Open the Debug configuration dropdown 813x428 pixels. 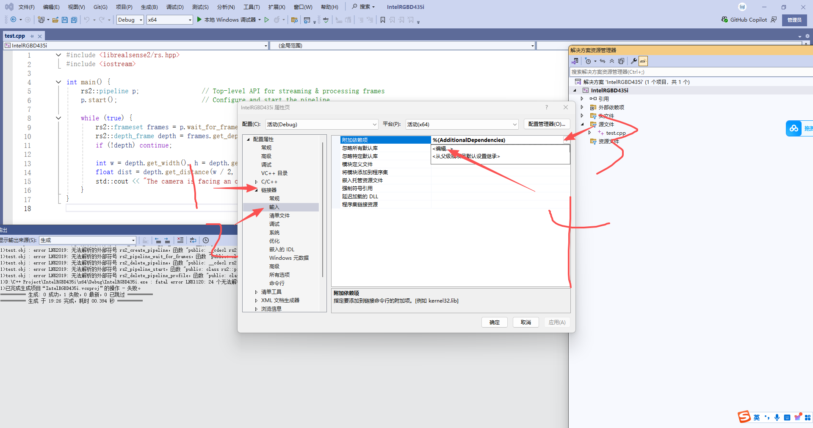(130, 19)
